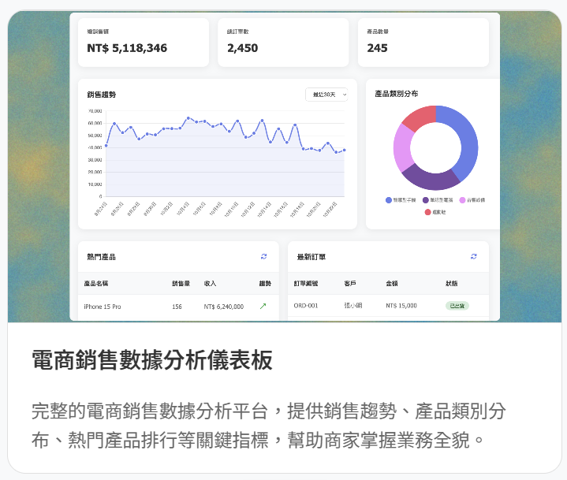This screenshot has height=480, width=567.
Task: Click the refresh icon in 最新訂單
Action: (x=474, y=257)
